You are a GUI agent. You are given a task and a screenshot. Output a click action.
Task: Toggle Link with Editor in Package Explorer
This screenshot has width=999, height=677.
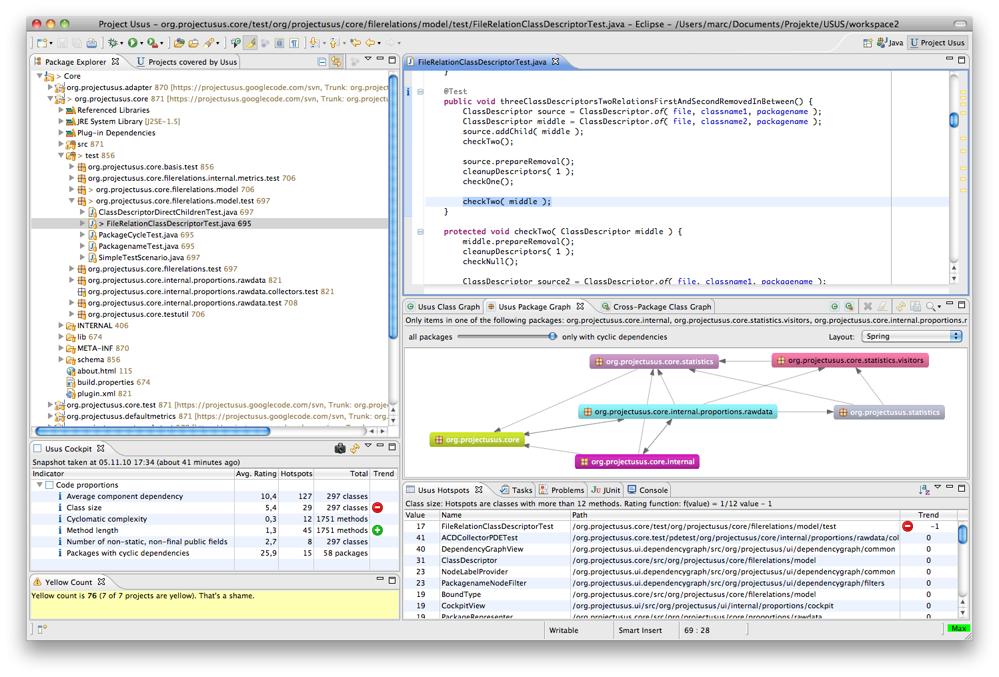[336, 61]
